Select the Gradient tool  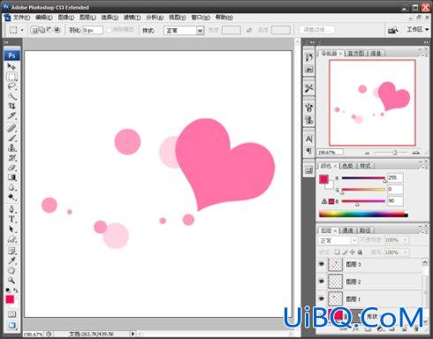pyautogui.click(x=11, y=177)
